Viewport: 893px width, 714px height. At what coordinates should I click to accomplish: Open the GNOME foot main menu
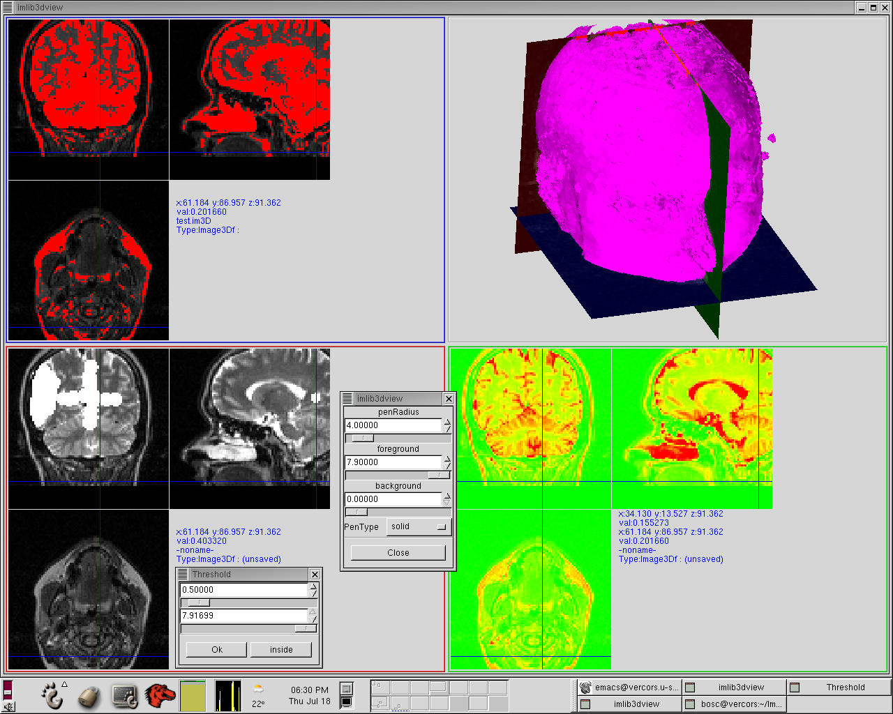[52, 695]
